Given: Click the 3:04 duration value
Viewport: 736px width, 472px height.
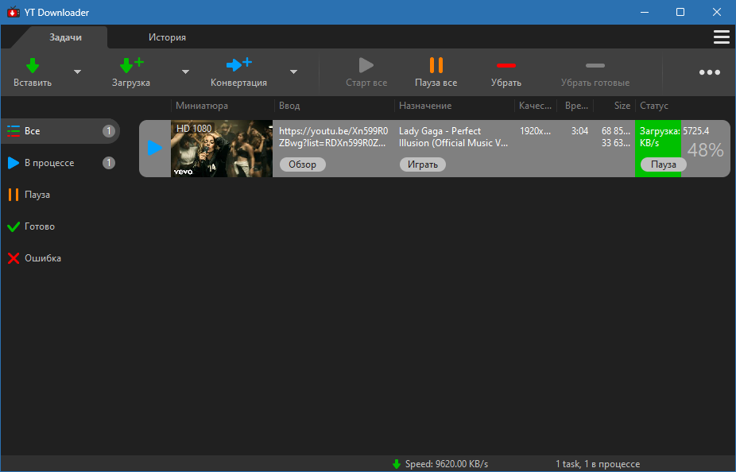Looking at the screenshot, I should click(579, 131).
